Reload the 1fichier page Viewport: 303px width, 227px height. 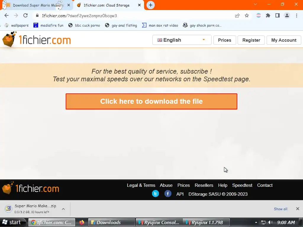pos(25,16)
